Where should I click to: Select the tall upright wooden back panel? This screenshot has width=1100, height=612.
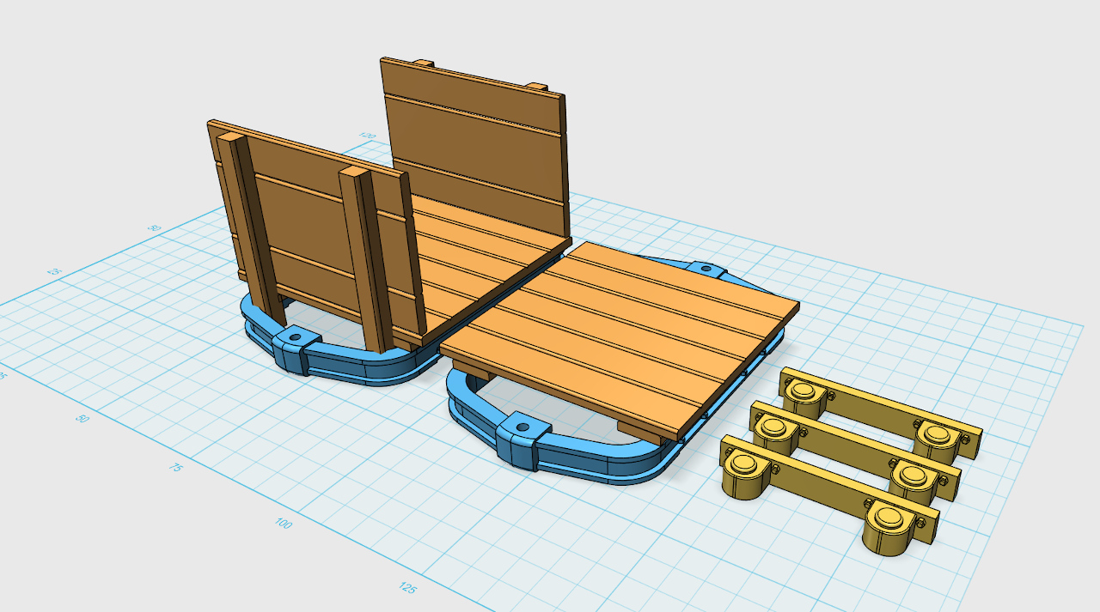point(475,146)
